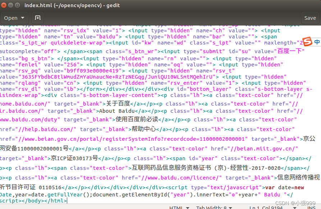Minimize the gedit window

11,5
